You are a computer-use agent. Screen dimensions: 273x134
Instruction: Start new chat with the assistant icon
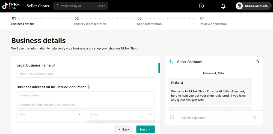point(172,117)
